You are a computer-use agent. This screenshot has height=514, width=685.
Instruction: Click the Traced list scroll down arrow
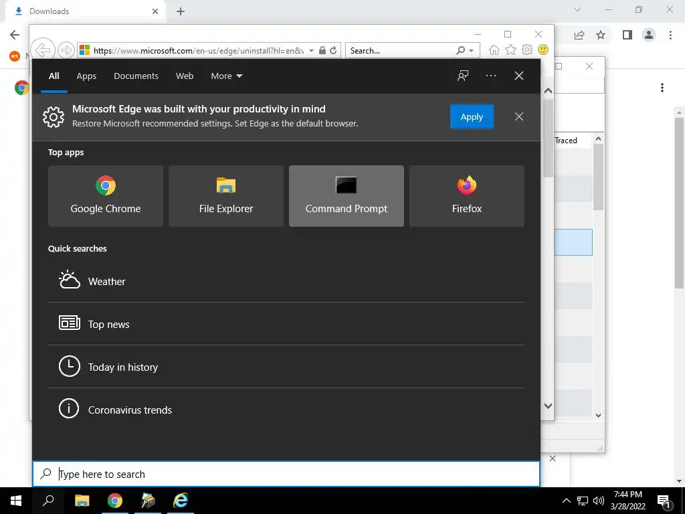(x=599, y=415)
